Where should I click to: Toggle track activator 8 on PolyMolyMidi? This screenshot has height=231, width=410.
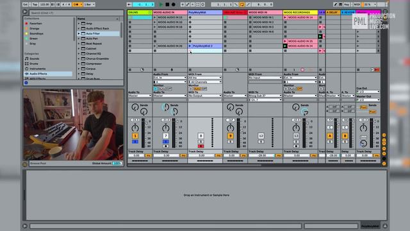point(201,136)
